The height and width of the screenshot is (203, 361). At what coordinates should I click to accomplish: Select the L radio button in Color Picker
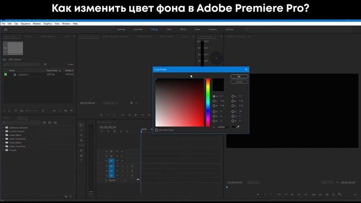(x=233, y=105)
